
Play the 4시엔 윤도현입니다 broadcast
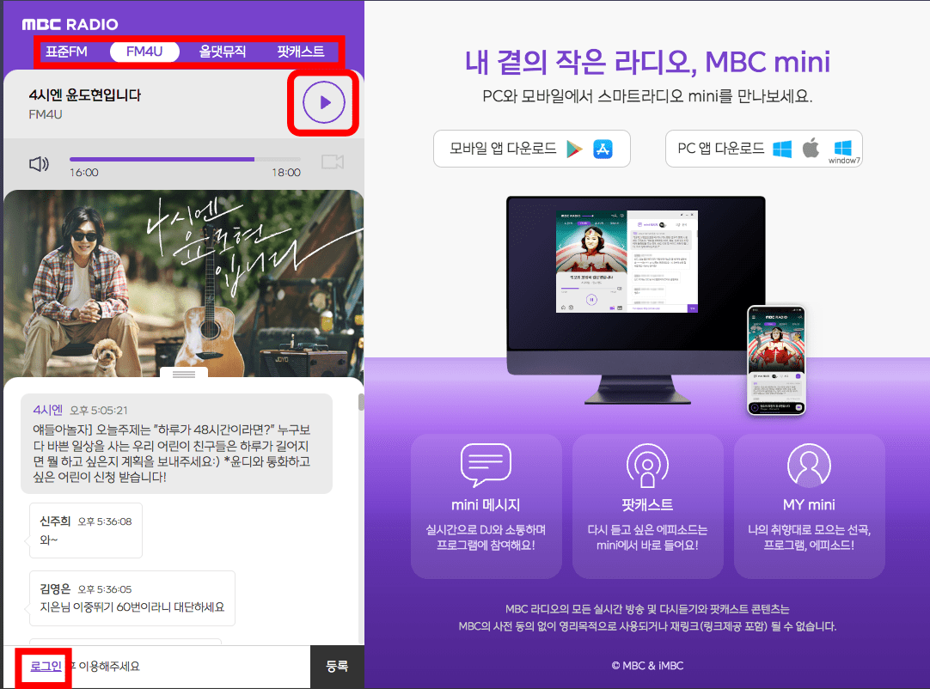(x=324, y=102)
